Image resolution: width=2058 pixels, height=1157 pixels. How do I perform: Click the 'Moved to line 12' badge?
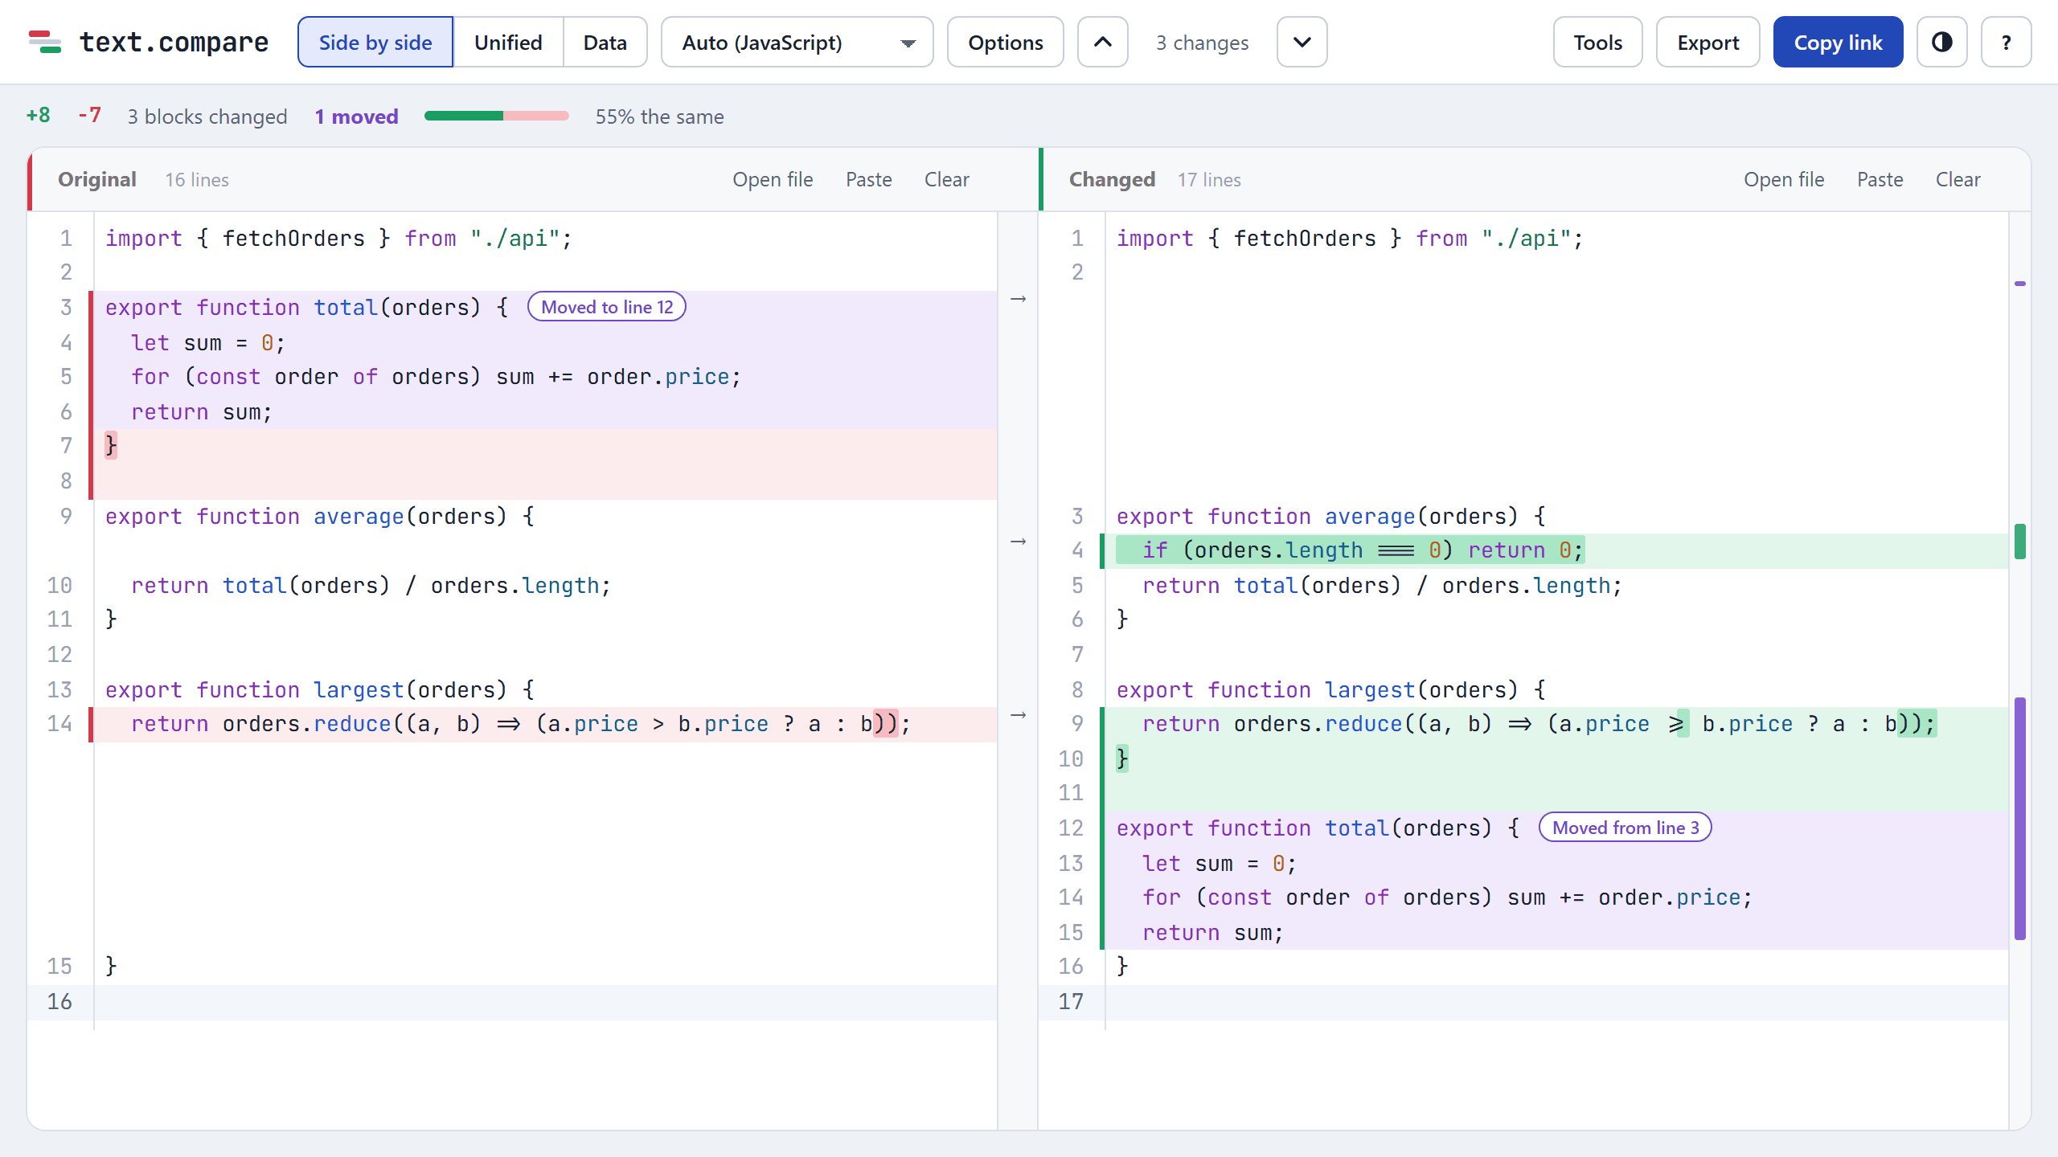click(x=607, y=307)
